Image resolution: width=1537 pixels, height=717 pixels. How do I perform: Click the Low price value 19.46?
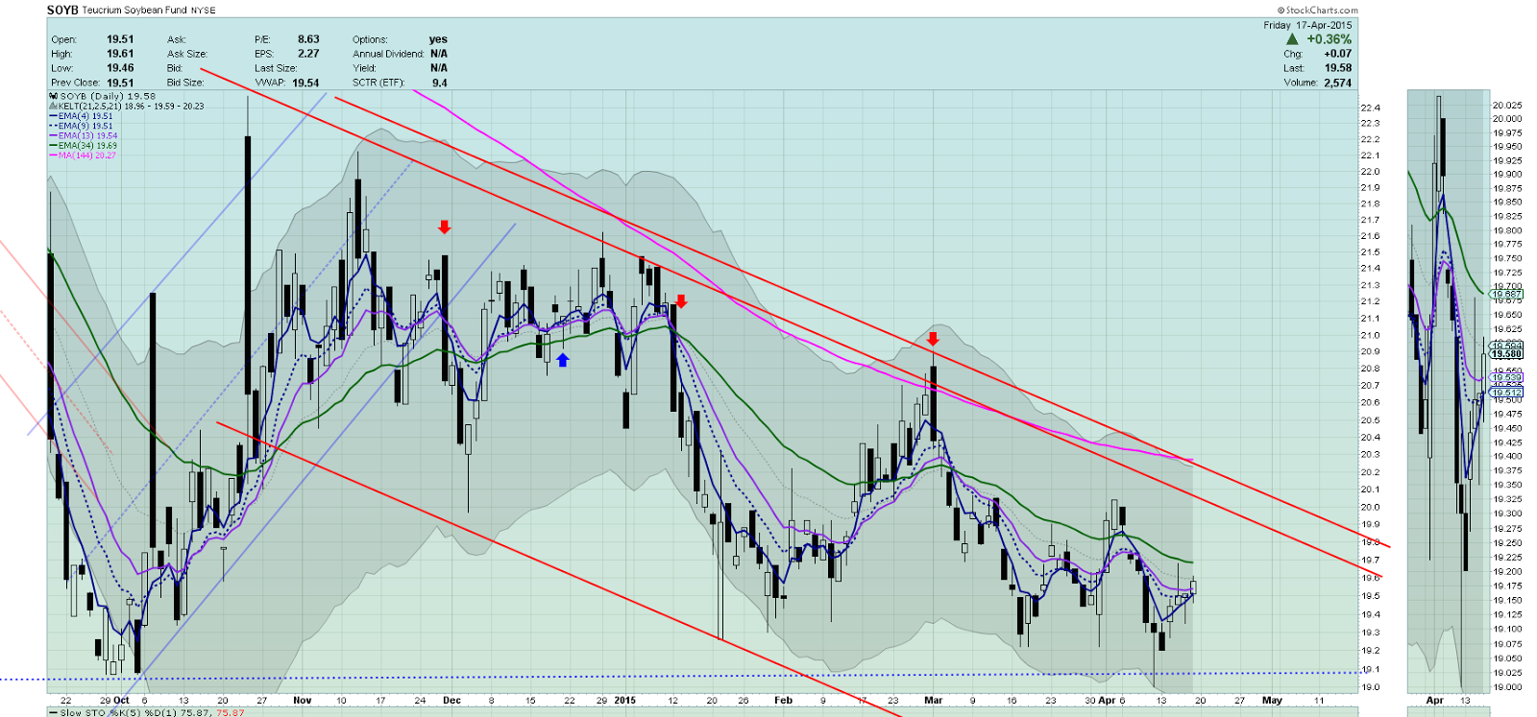tap(120, 68)
